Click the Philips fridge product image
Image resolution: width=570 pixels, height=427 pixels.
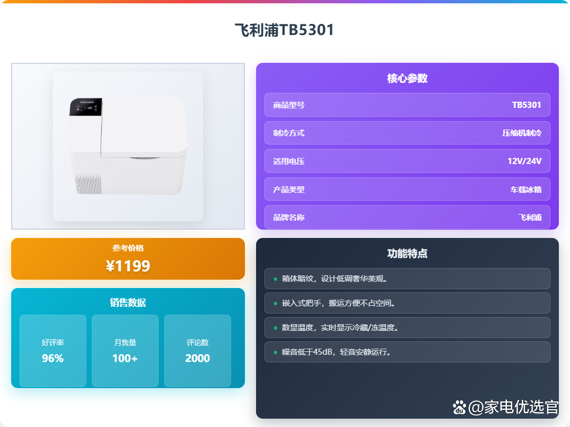128,146
